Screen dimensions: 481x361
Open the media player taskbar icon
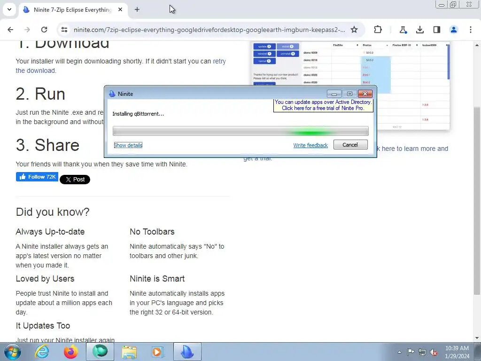[x=158, y=352]
